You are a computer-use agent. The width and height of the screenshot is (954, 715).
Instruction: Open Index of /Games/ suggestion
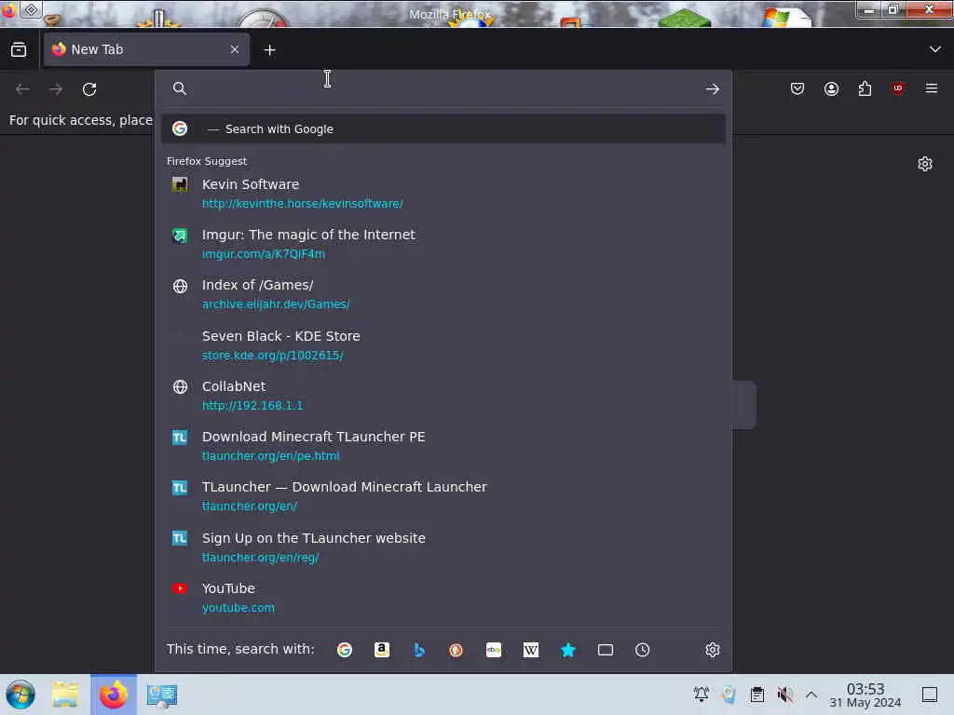[443, 294]
